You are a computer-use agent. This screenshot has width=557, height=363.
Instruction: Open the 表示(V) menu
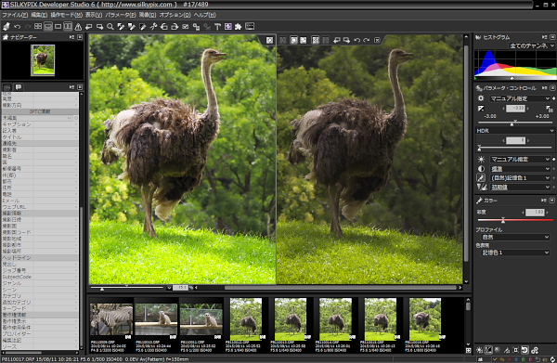tap(94, 15)
